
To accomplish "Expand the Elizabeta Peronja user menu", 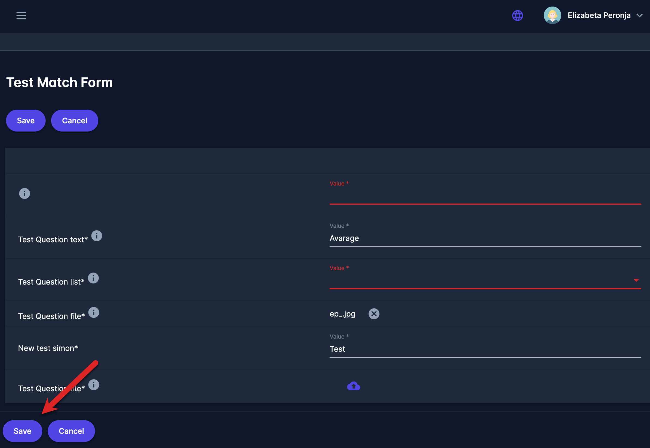I will (640, 16).
